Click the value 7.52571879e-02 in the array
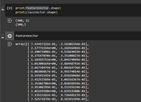 (x=43, y=99)
